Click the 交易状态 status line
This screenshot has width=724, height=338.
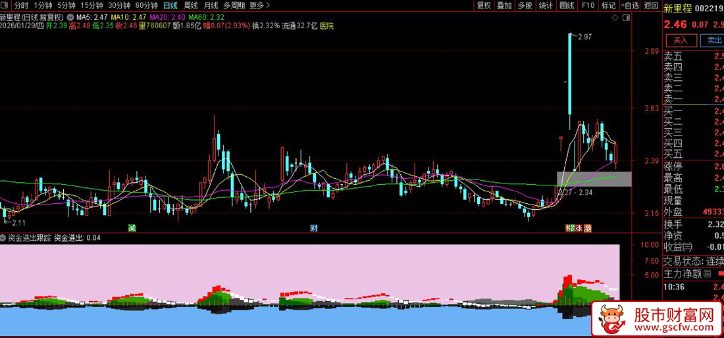click(694, 260)
